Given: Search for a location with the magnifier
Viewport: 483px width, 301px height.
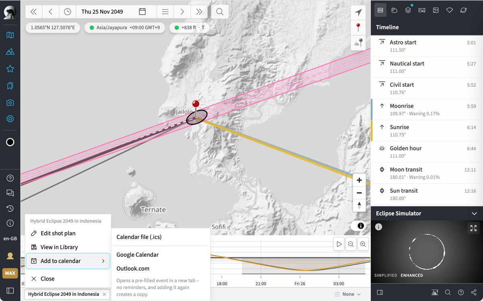Looking at the screenshot, I should tap(220, 12).
